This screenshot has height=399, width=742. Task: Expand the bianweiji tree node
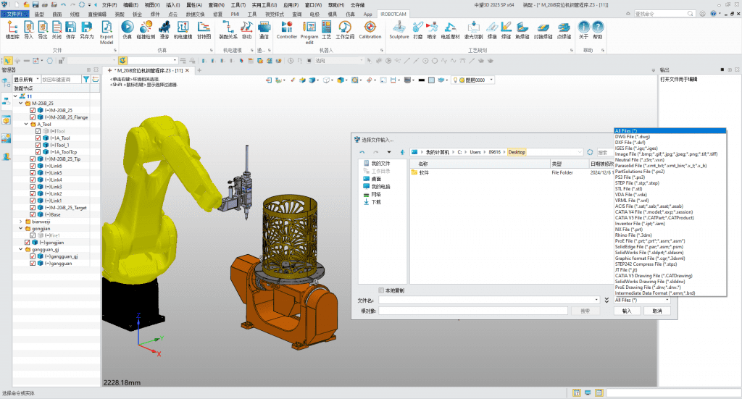coord(20,222)
